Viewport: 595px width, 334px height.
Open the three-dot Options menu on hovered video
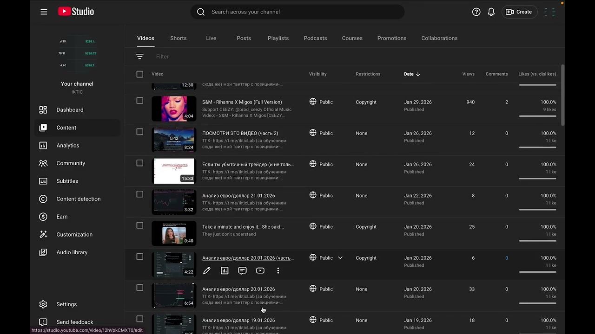278,270
